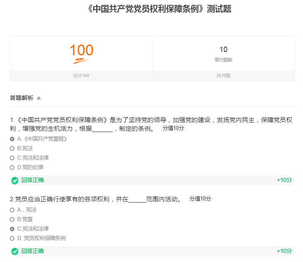The height and width of the screenshot is (262, 303).
Task: Click the 答对题数 count of 10
Action: (223, 50)
